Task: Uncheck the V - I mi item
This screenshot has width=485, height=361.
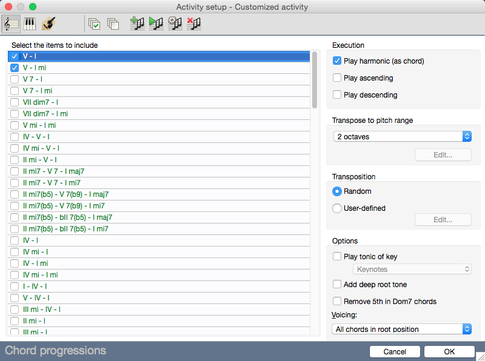Action: tap(14, 68)
